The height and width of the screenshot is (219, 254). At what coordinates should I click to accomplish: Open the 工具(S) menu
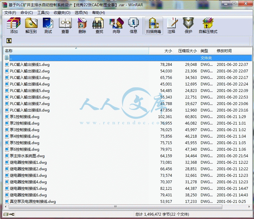pyautogui.click(x=43, y=13)
